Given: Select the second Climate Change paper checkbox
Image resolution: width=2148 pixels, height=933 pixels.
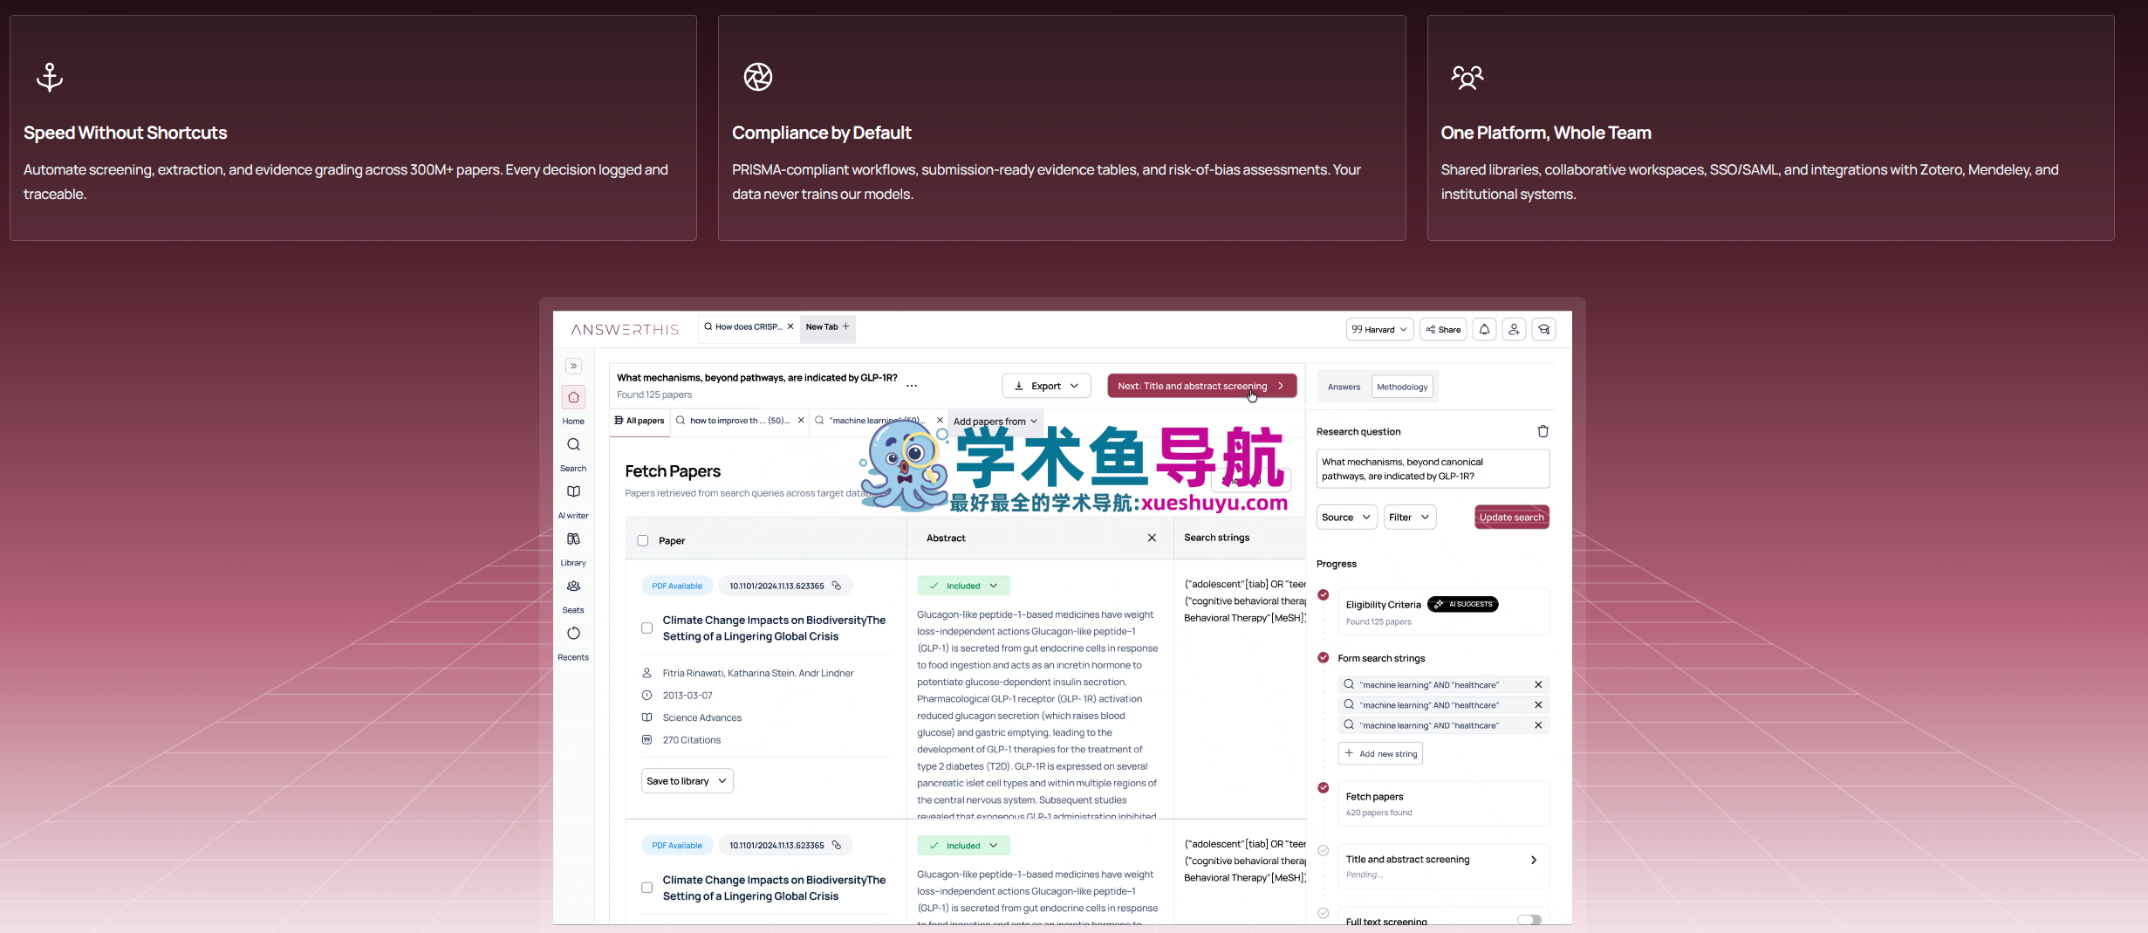Looking at the screenshot, I should point(646,888).
